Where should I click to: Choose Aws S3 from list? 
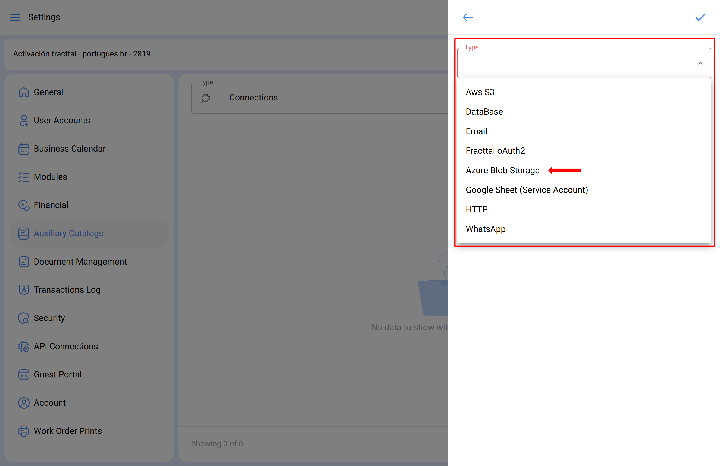coord(480,92)
